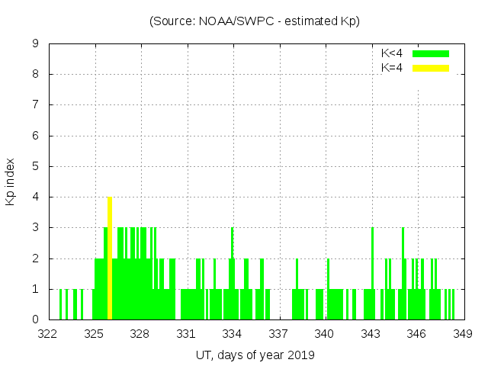Click the yellow Kp 4 bar
The image size is (488, 366).
click(x=110, y=259)
